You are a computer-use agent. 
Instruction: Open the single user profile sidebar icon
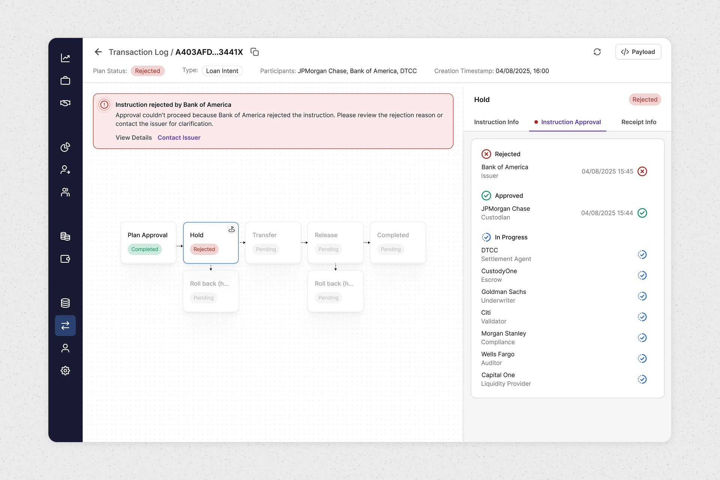(x=65, y=348)
